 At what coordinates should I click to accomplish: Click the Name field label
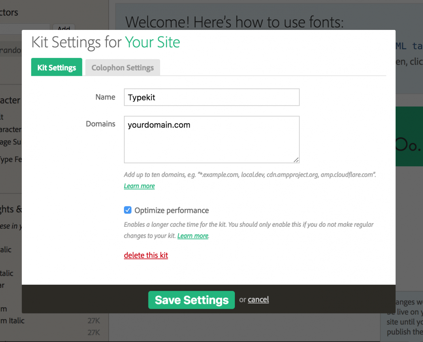tap(105, 97)
